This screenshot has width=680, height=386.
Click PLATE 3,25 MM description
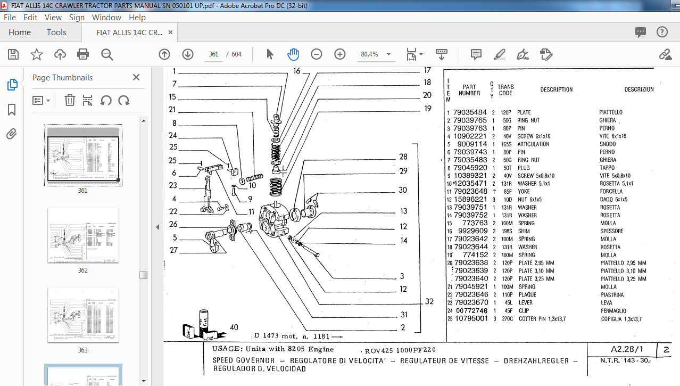[536, 279]
